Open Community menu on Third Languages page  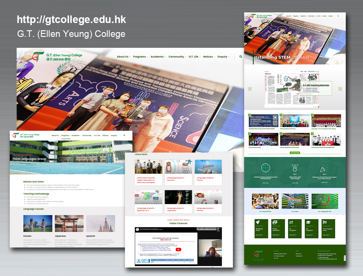point(87,136)
